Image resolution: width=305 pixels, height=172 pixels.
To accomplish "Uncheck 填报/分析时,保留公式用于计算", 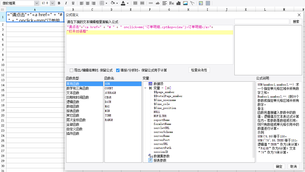I will click(x=118, y=70).
